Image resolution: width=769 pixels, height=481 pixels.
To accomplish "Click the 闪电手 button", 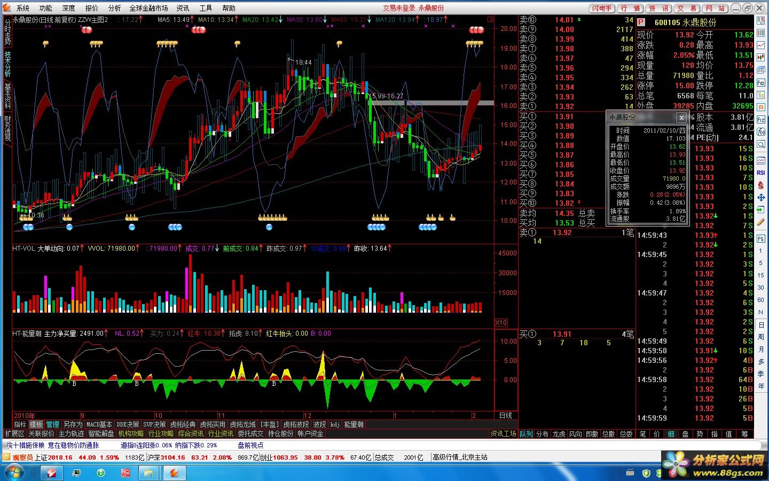I will [x=602, y=8].
